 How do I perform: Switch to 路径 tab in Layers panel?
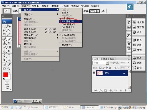(112, 59)
